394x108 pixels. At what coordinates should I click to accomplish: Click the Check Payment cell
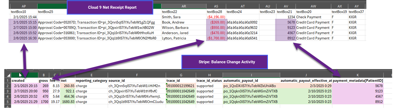(x=313, y=17)
